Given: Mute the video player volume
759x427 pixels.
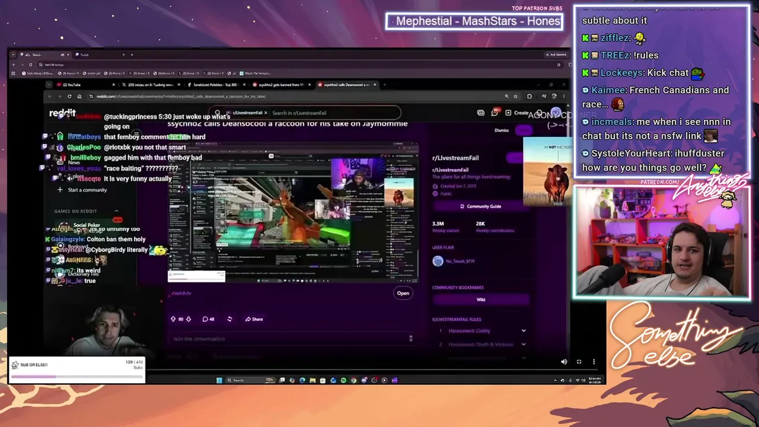Looking at the screenshot, I should pos(564,362).
